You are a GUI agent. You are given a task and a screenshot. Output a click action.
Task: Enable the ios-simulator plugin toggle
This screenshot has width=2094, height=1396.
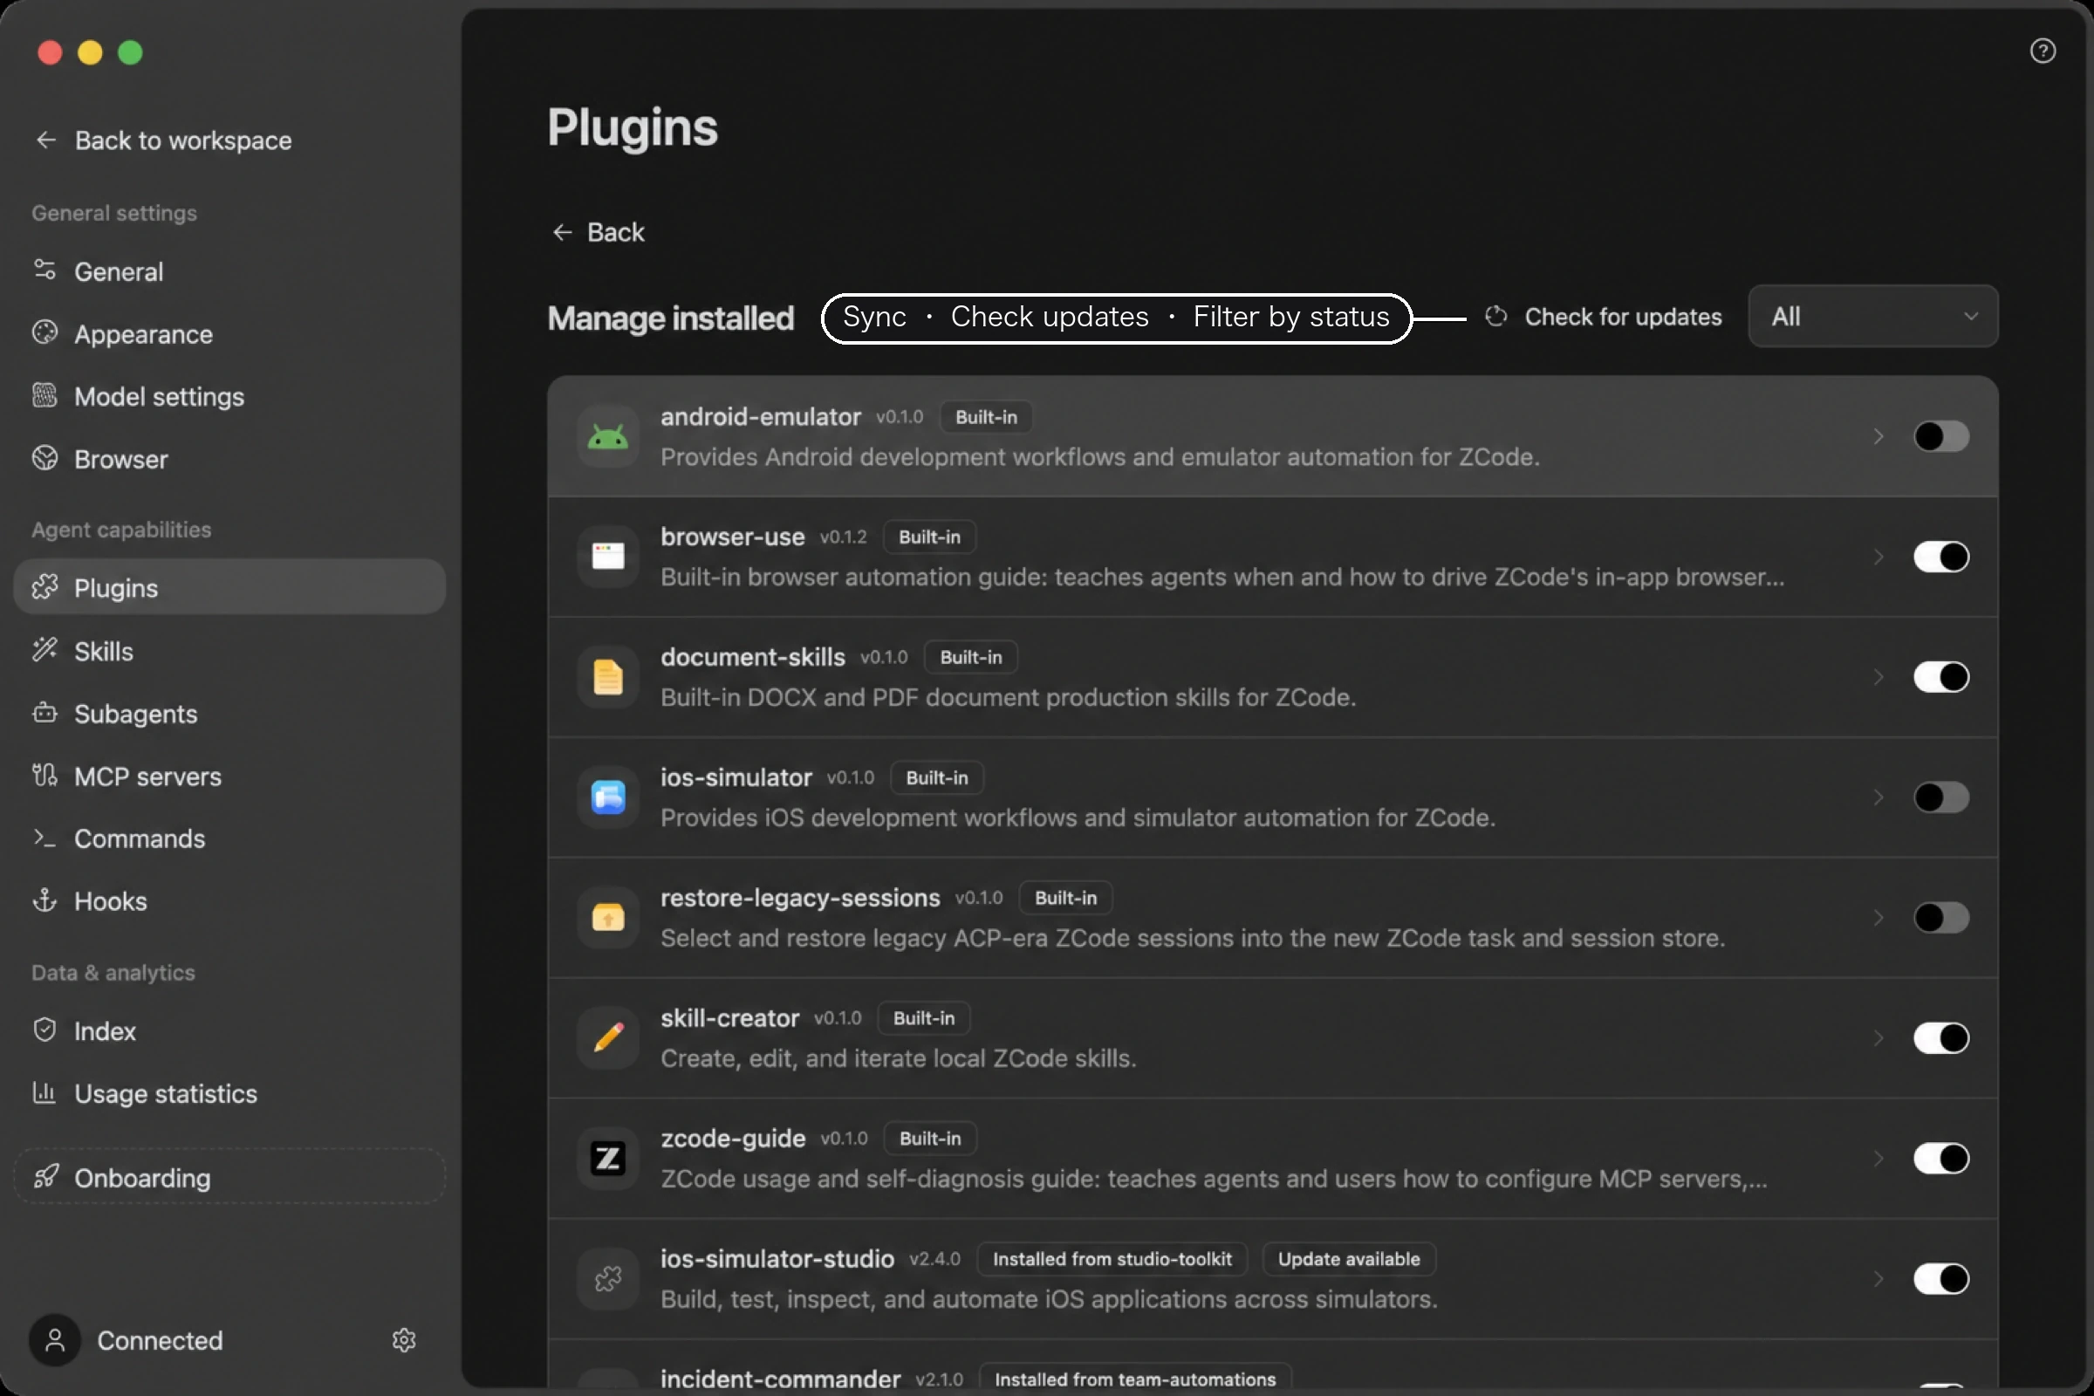point(1940,797)
